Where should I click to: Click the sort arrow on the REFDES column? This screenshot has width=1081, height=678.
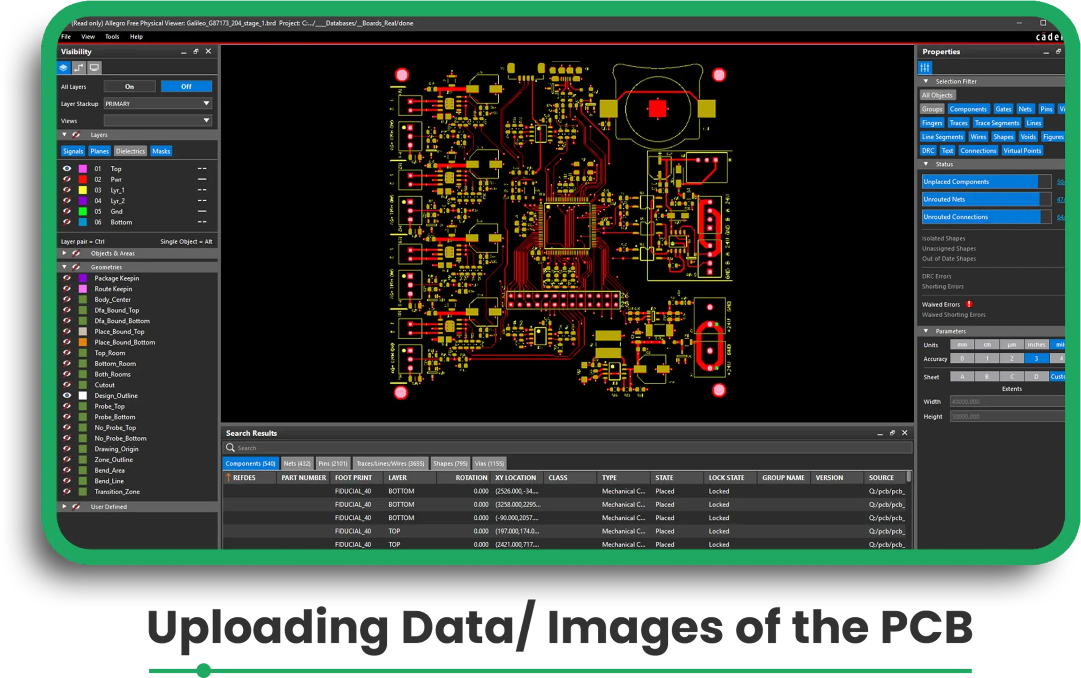[x=229, y=478]
